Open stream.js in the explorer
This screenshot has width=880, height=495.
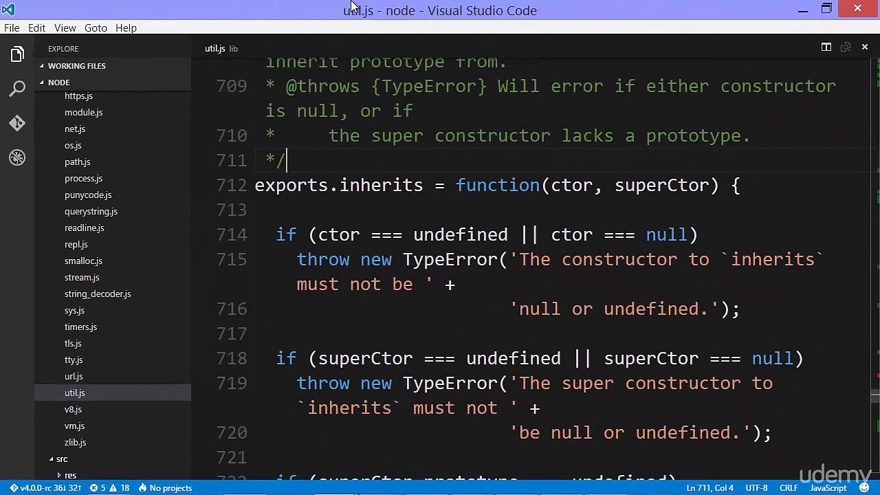point(82,278)
